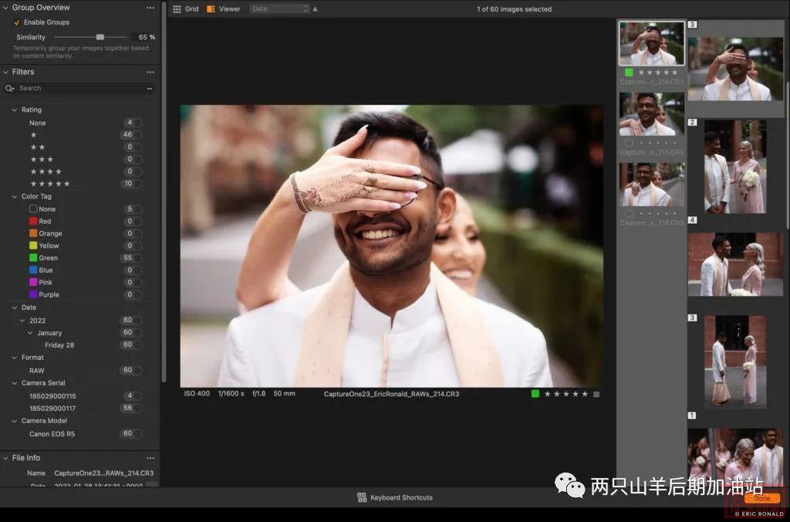Collapse the January date tree item
This screenshot has width=790, height=522.
30,333
